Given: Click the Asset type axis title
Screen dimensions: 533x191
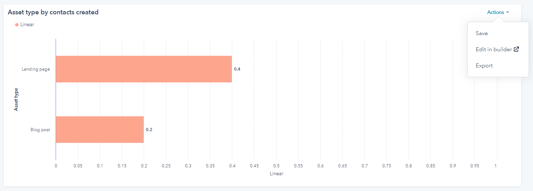Looking at the screenshot, I should pos(16,99).
